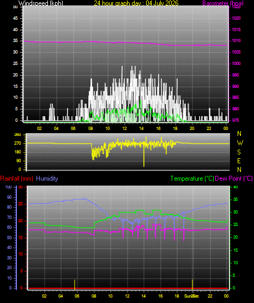Click "25" on the red rainfall axis
The image size is (254, 303).
click(x=20, y=204)
